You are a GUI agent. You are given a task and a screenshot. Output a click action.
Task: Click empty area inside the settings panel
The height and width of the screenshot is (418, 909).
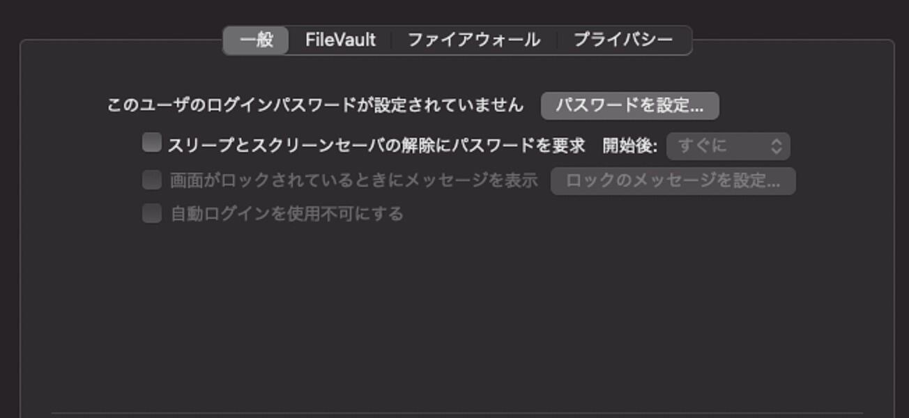pyautogui.click(x=453, y=313)
